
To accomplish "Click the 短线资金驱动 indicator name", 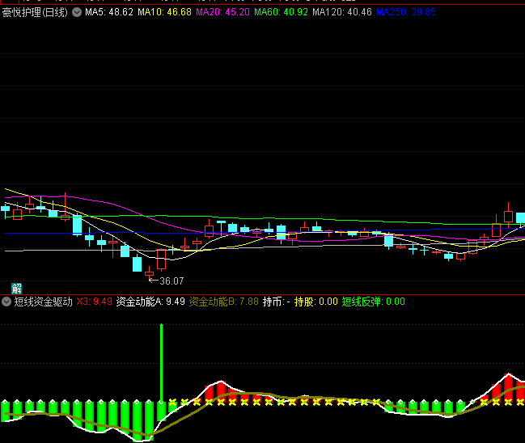I will point(43,302).
